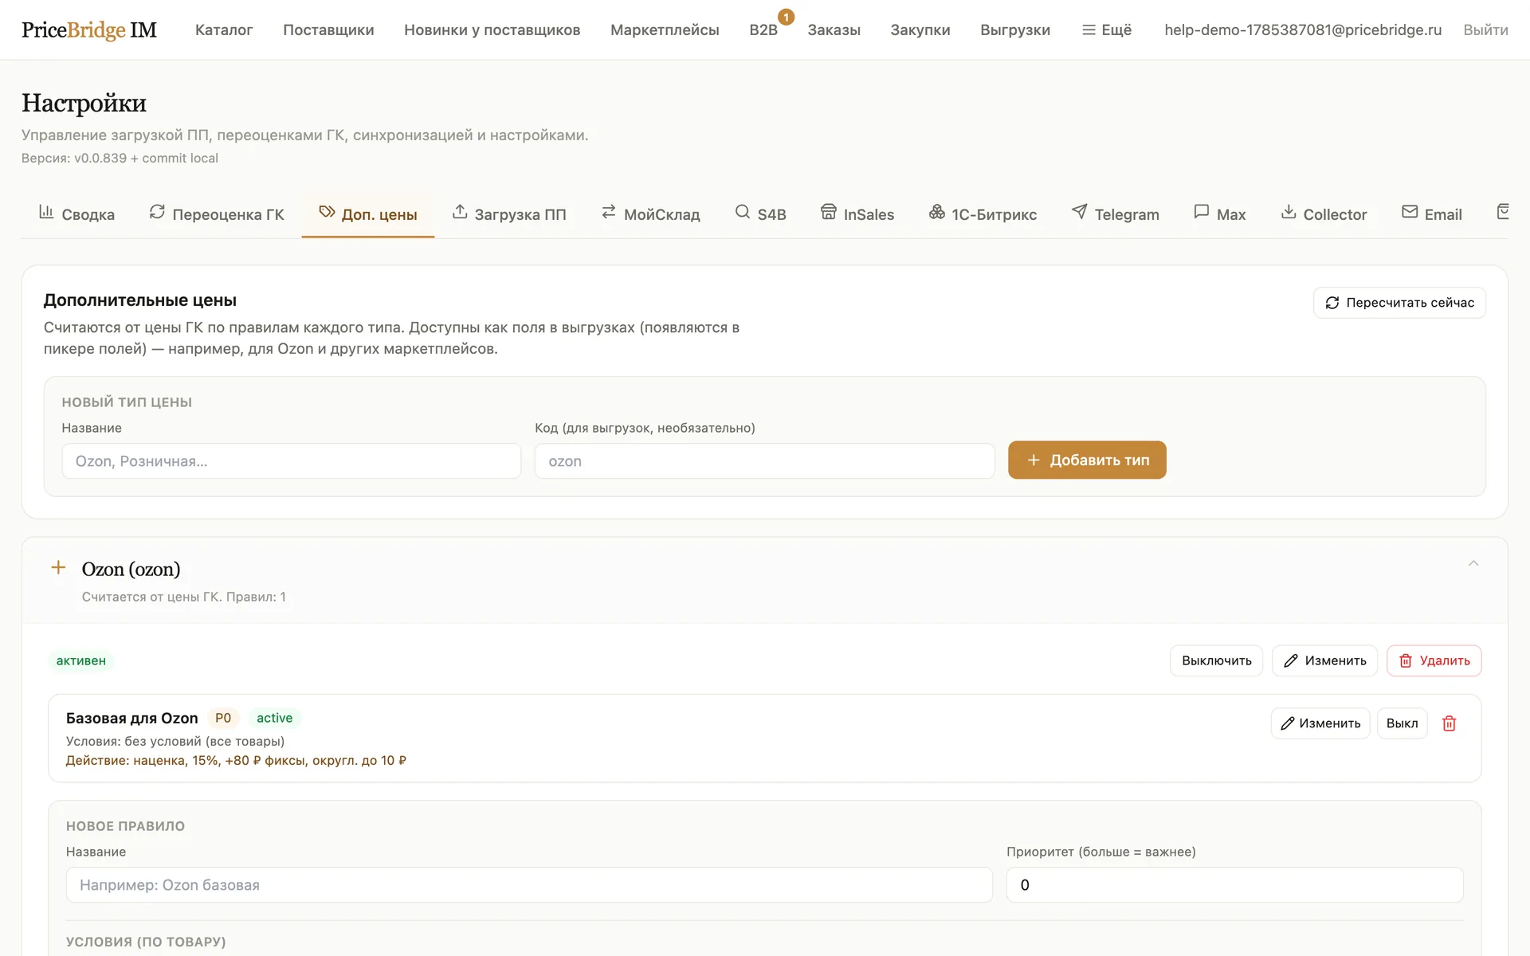The image size is (1530, 956).
Task: Click the PriceBridge IM logo
Action: (89, 29)
